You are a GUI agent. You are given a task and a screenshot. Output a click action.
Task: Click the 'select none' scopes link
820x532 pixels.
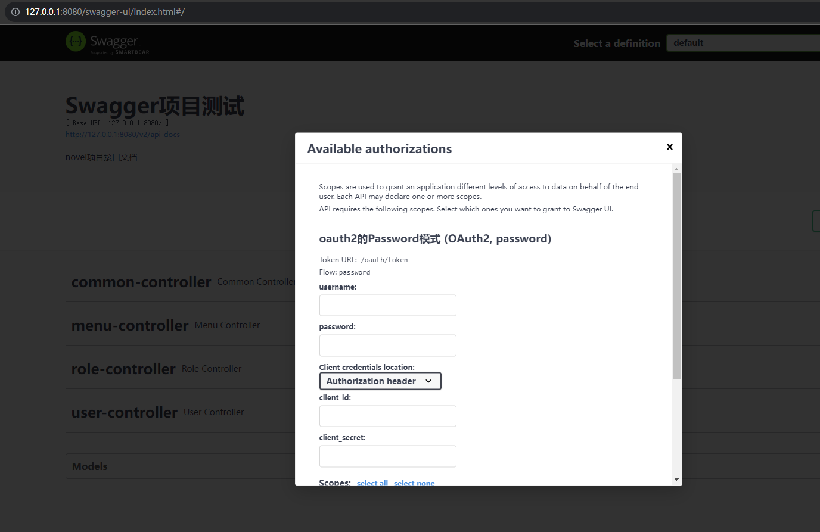pos(414,483)
